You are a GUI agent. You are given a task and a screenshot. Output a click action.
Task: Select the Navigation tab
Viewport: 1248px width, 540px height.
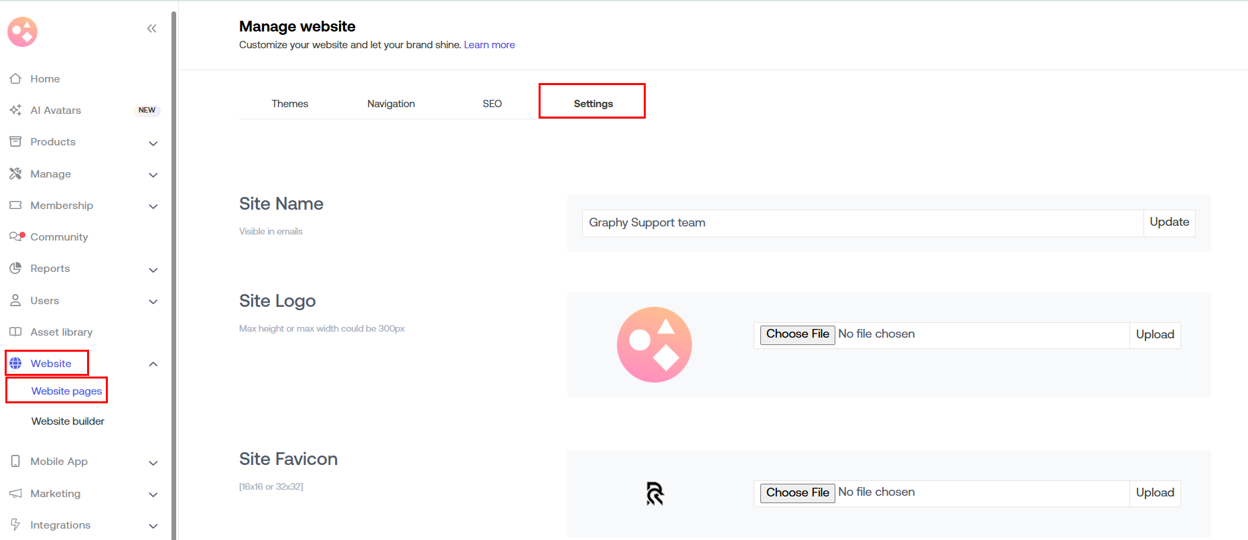point(391,104)
